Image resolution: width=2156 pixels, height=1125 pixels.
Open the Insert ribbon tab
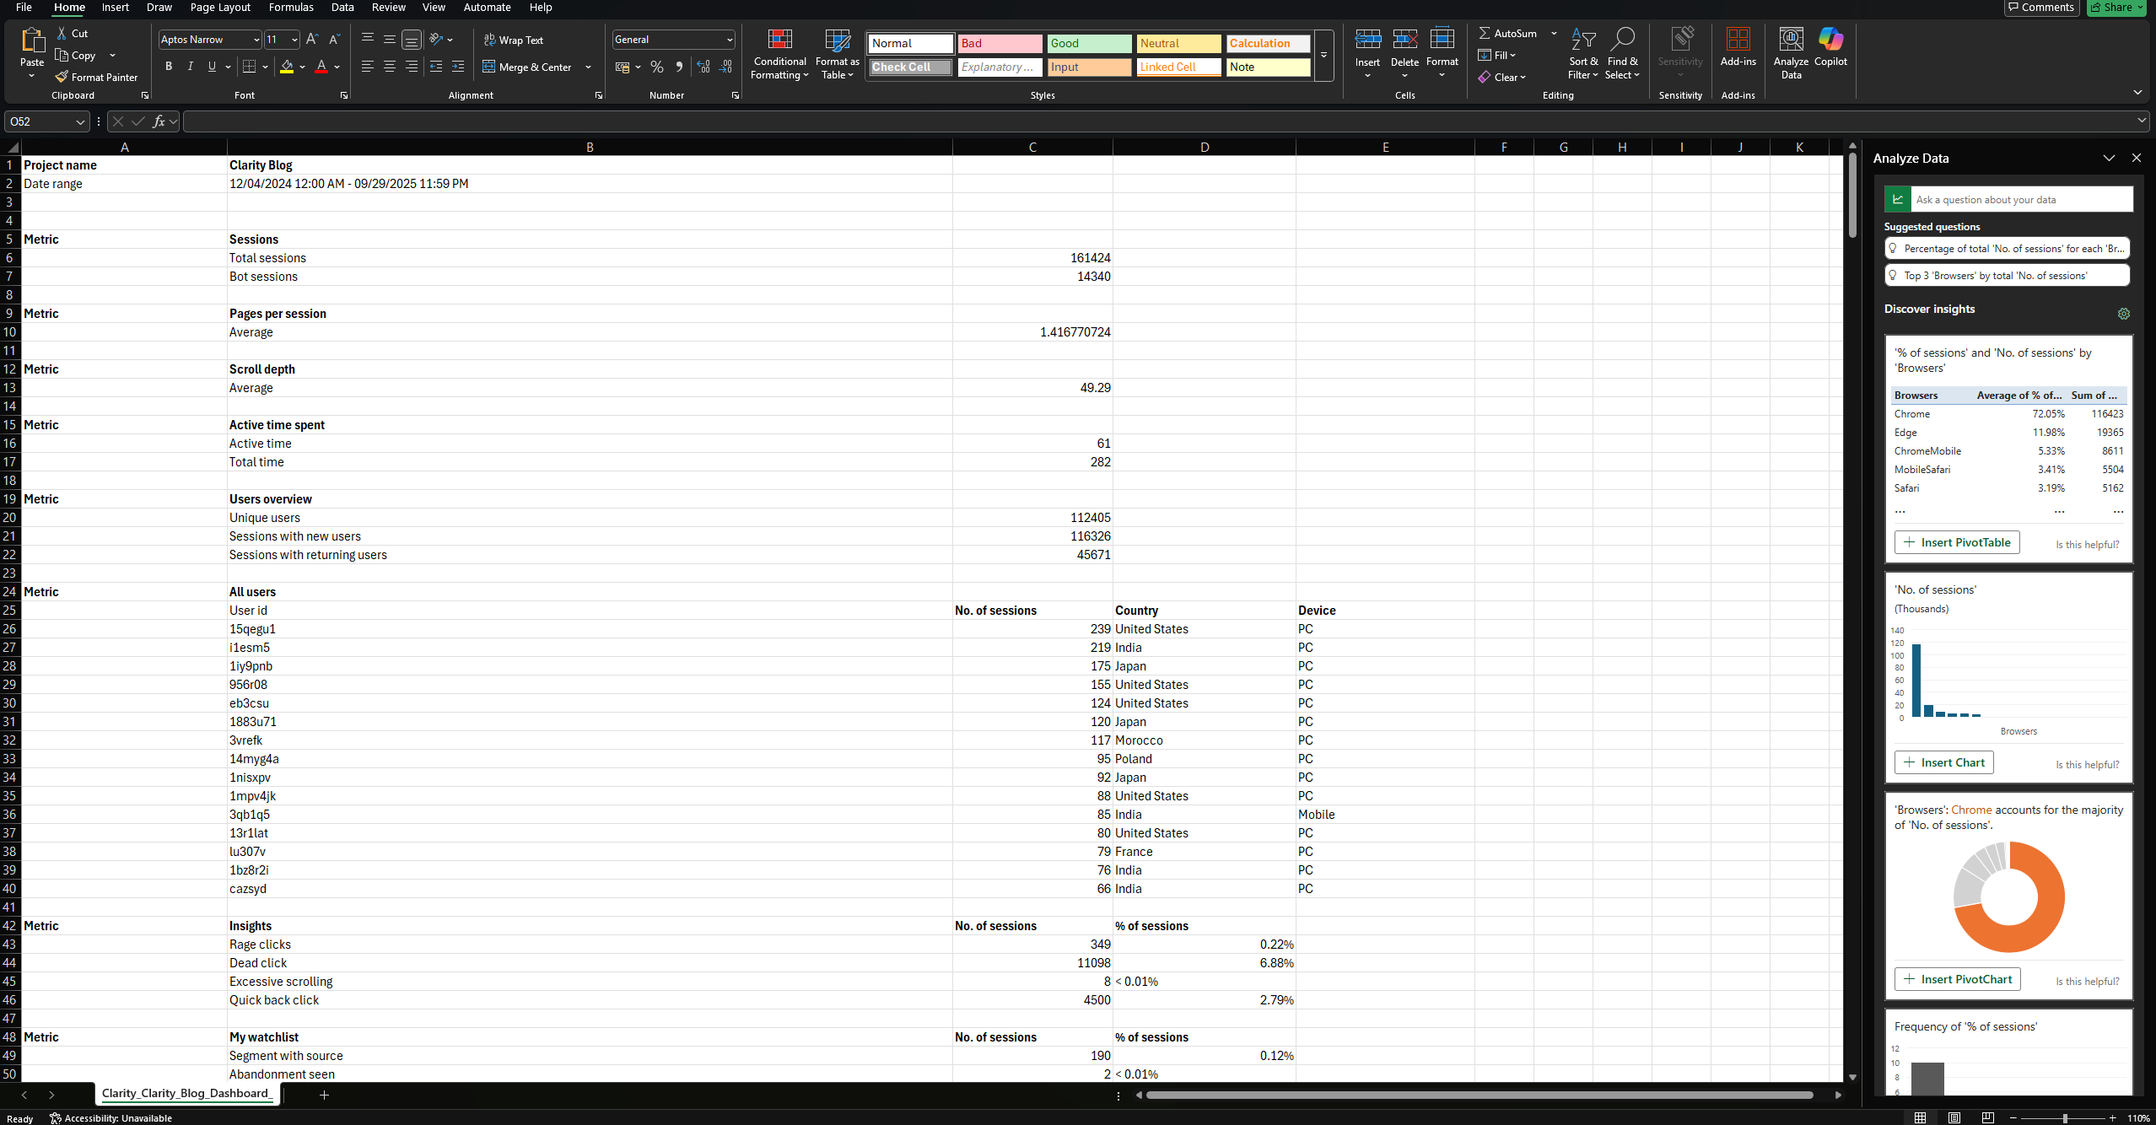pos(116,8)
